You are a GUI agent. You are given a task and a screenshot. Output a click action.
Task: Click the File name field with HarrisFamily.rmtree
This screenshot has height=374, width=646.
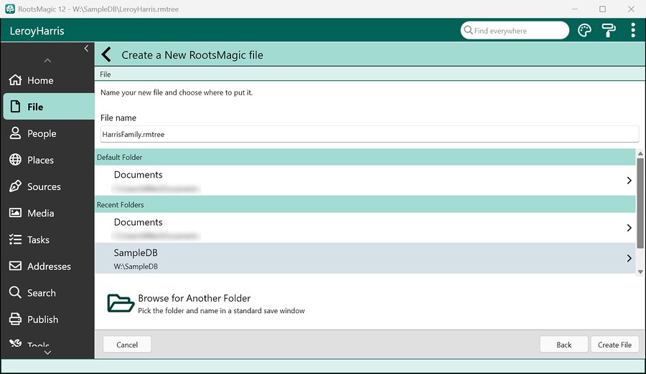(x=370, y=134)
